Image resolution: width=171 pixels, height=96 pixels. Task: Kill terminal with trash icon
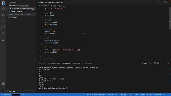[158, 63]
